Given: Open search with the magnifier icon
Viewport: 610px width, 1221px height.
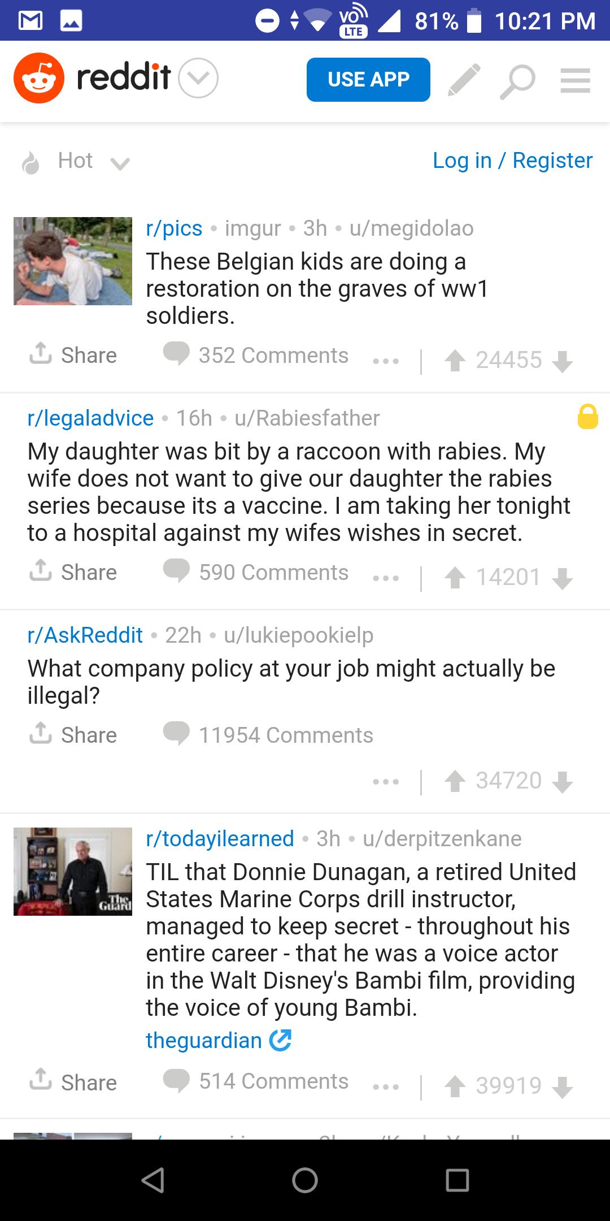Looking at the screenshot, I should point(517,81).
